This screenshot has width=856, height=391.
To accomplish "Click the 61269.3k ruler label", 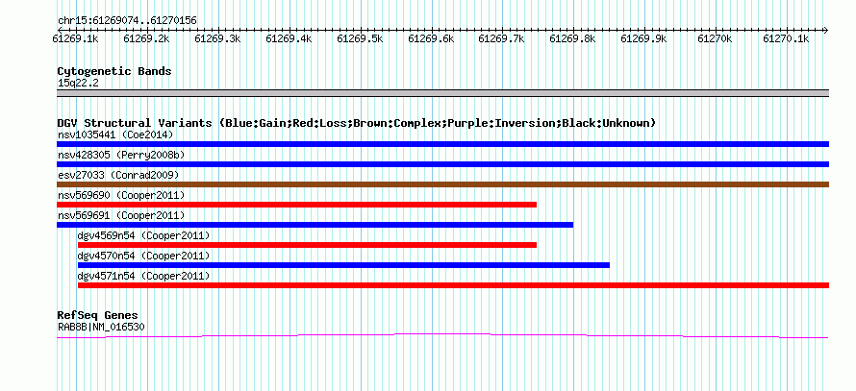I will click(x=217, y=38).
